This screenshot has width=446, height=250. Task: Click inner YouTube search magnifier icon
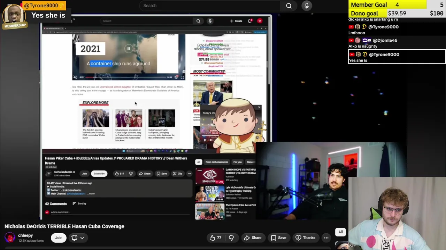point(198,21)
